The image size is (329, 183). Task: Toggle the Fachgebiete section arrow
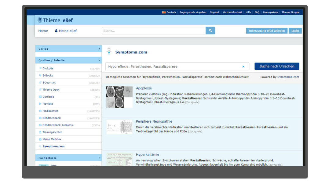click(100, 158)
